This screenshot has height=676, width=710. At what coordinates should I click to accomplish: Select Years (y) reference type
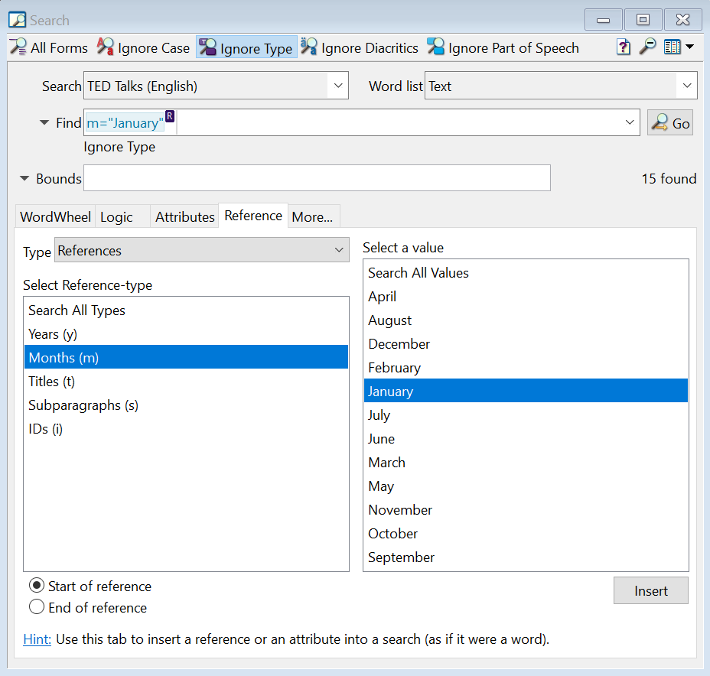53,334
